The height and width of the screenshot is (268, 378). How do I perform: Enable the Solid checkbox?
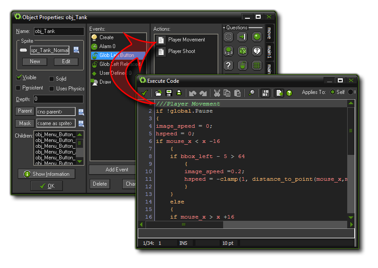pyautogui.click(x=52, y=79)
